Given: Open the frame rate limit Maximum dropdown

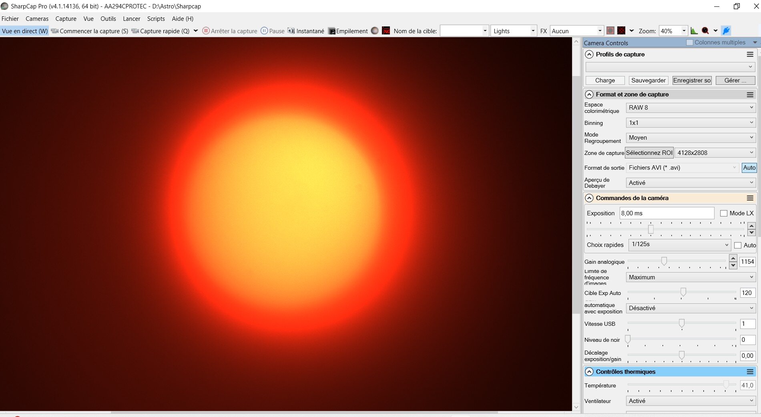Looking at the screenshot, I should 691,277.
